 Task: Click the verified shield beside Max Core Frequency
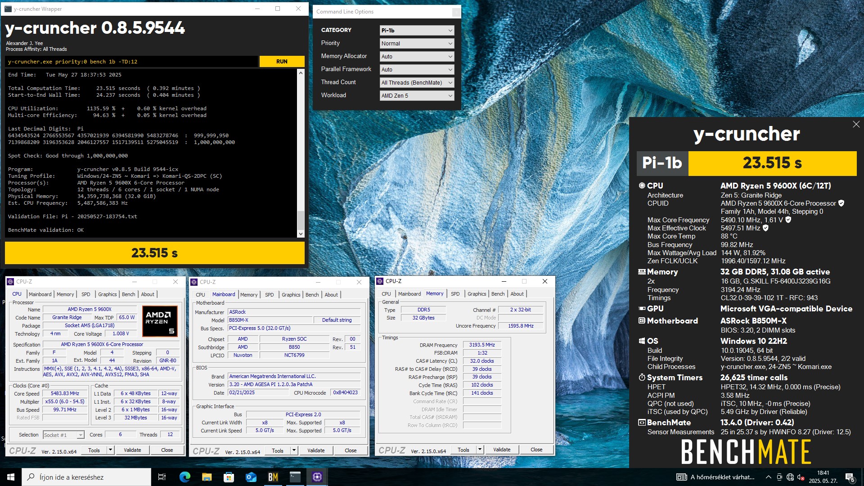(x=788, y=220)
